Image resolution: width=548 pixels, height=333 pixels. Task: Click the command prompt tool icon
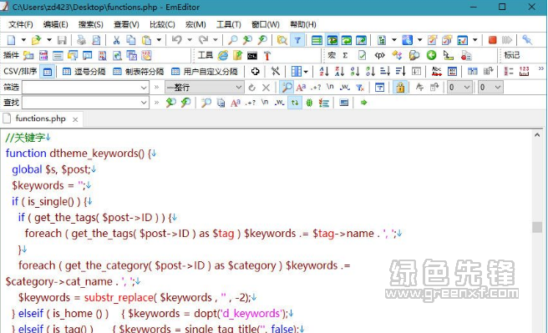click(252, 55)
